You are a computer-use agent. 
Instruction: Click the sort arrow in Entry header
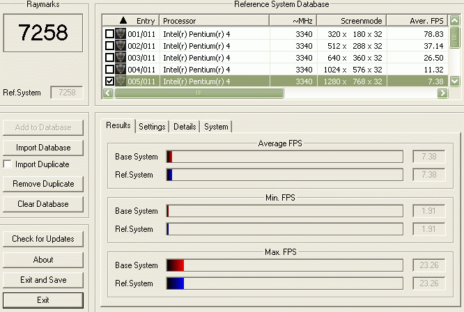coord(123,20)
